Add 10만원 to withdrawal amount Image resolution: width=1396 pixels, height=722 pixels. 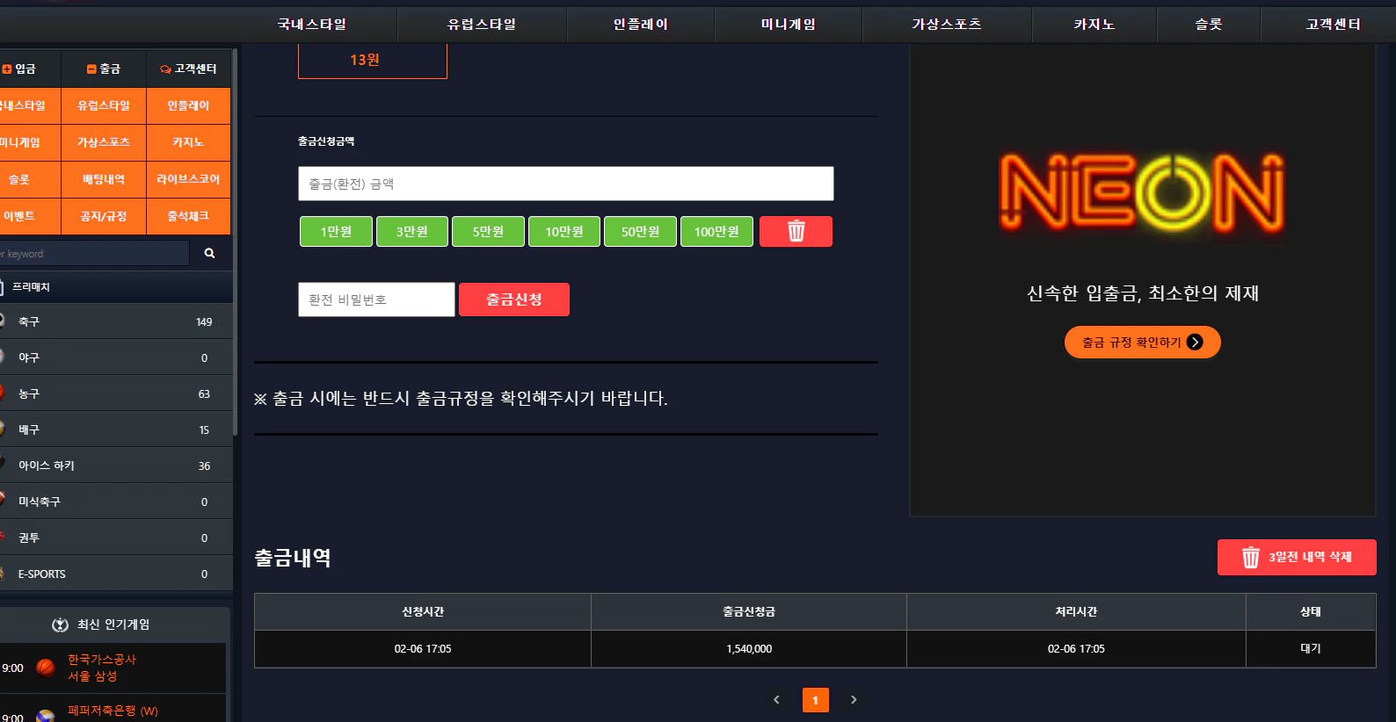click(564, 232)
